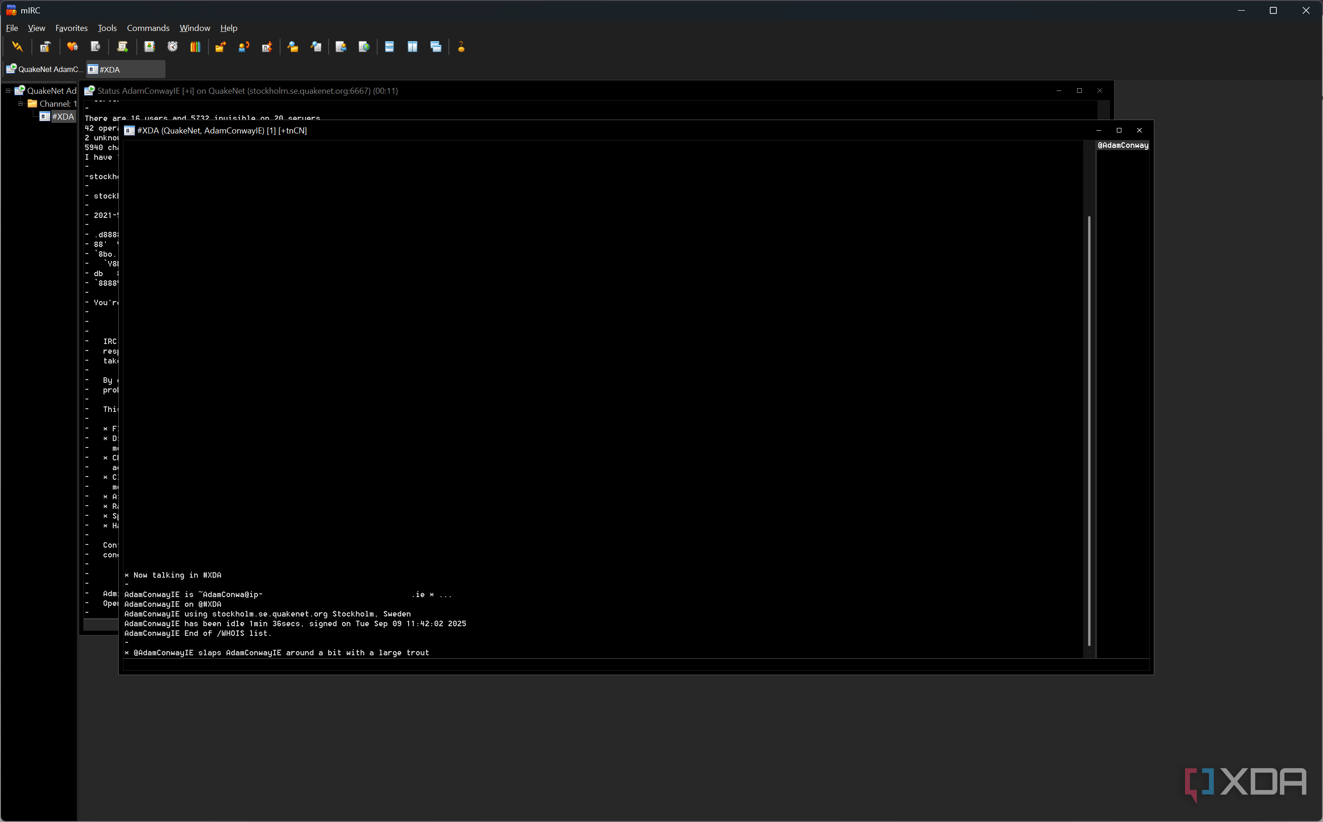Open the Timer clock icon

[x=172, y=47]
